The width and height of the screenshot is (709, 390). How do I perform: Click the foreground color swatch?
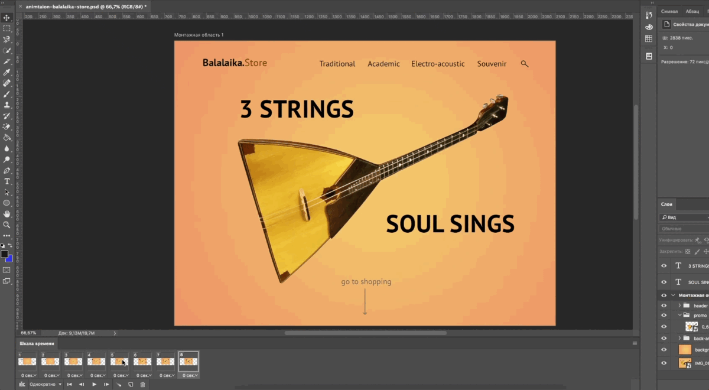[4, 254]
